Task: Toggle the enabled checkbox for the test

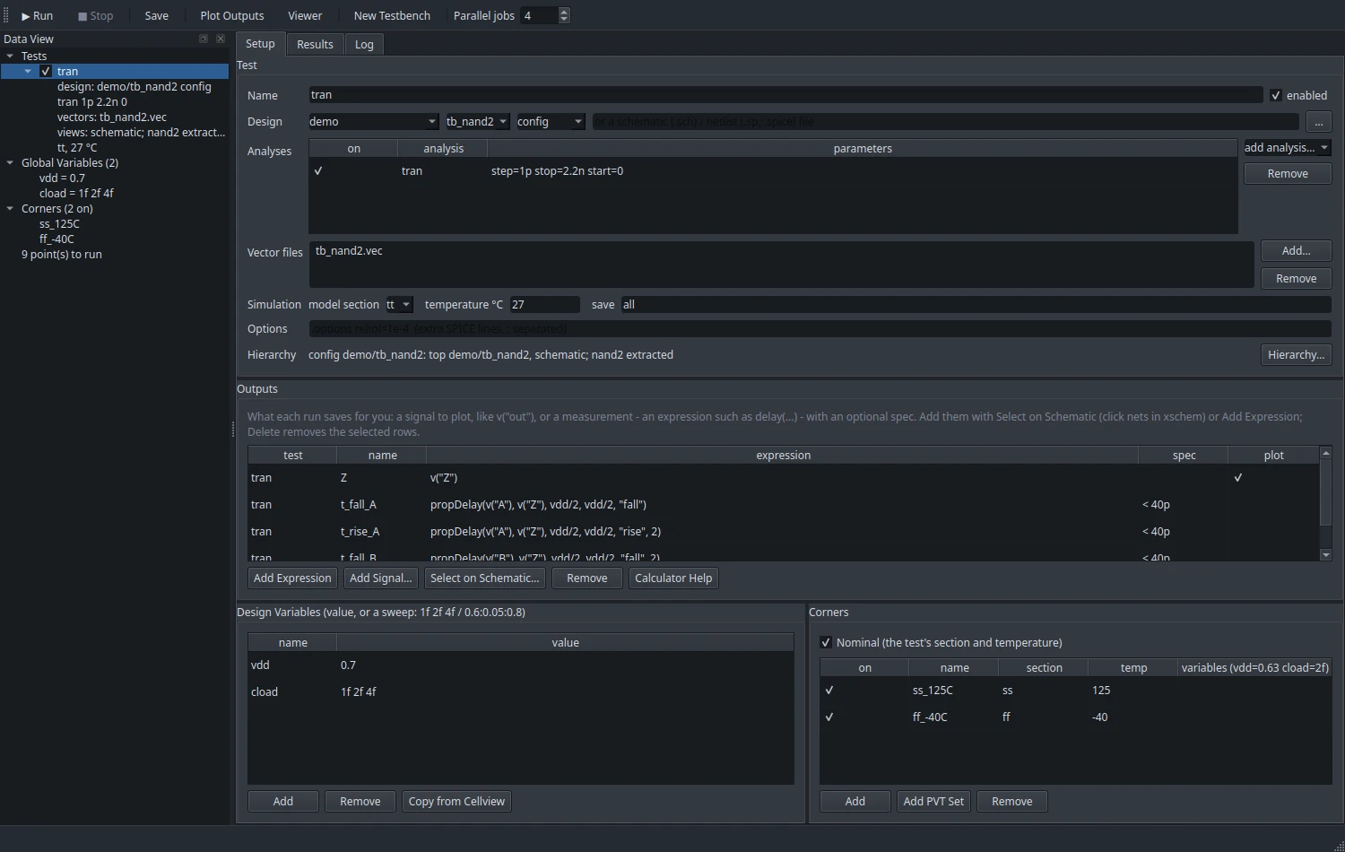Action: [x=1276, y=96]
